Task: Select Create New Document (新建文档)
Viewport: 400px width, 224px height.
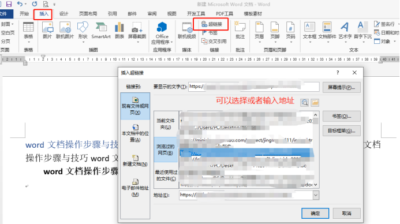Action: (x=135, y=160)
